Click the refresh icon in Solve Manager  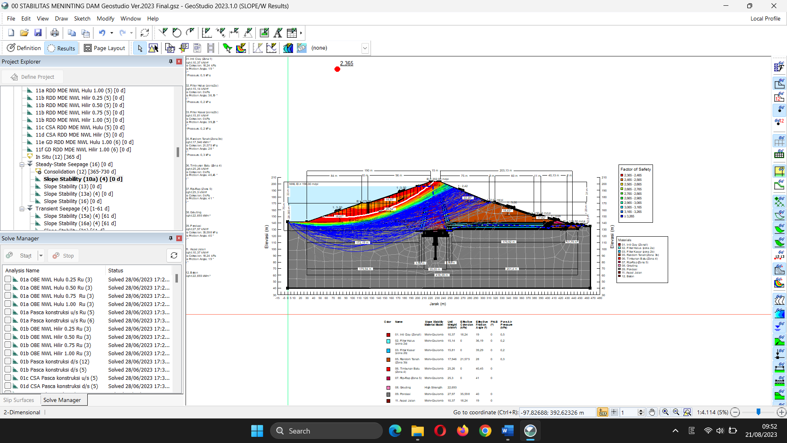pyautogui.click(x=174, y=256)
